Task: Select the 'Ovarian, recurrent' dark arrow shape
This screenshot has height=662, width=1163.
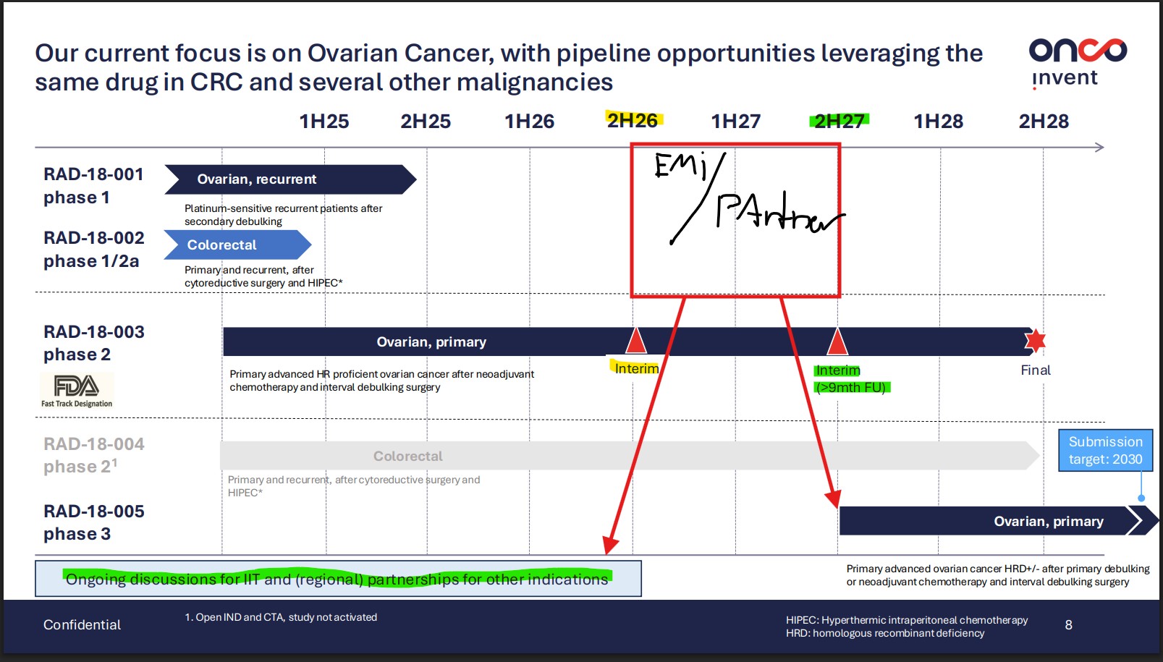Action: click(x=289, y=179)
